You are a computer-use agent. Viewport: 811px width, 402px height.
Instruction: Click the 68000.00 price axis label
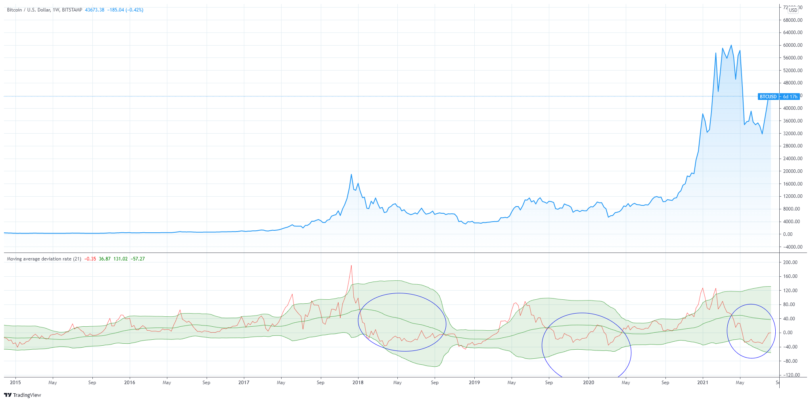793,20
